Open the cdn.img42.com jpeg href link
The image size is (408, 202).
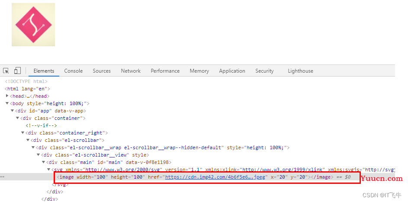[x=215, y=177]
